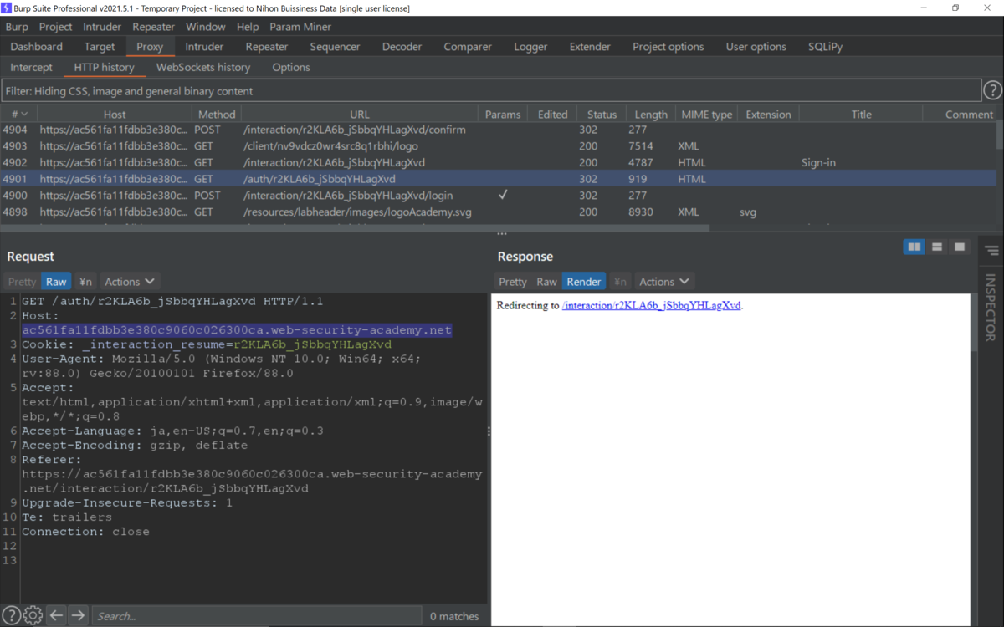Click the request search help icon

11,615
